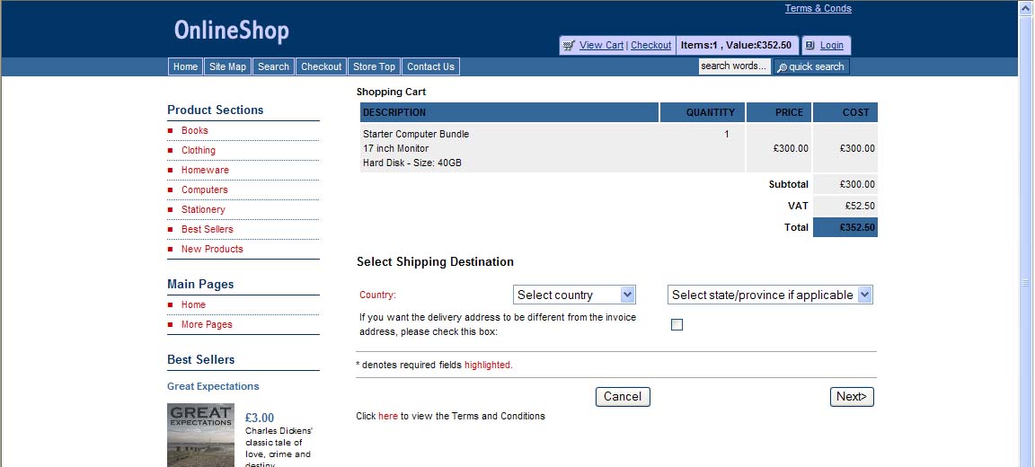Viewport: 1035px width, 467px height.
Task: Click into the search words input field
Action: click(x=734, y=66)
